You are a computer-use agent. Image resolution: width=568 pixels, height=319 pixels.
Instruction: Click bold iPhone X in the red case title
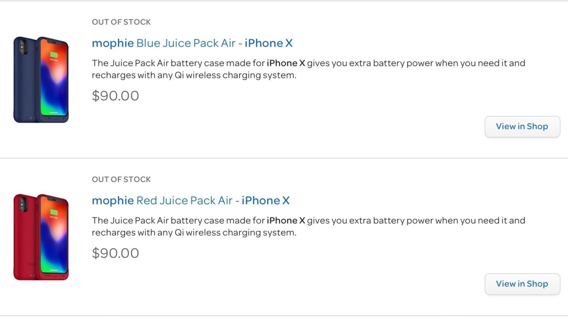point(266,200)
